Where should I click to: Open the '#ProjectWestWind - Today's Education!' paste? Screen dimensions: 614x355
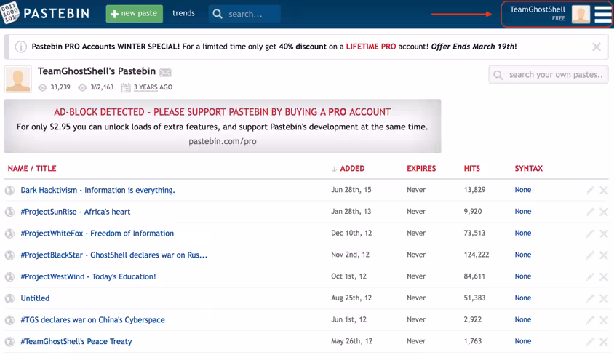pos(88,276)
